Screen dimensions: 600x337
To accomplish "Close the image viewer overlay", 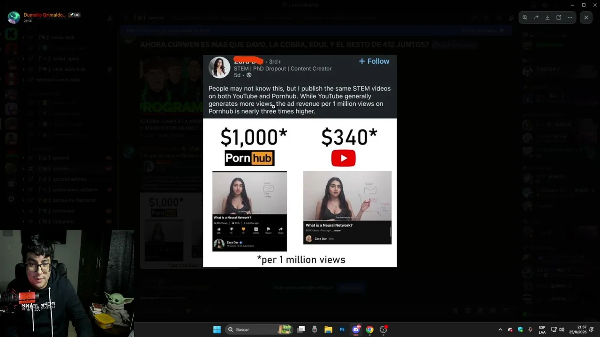I will 586,17.
